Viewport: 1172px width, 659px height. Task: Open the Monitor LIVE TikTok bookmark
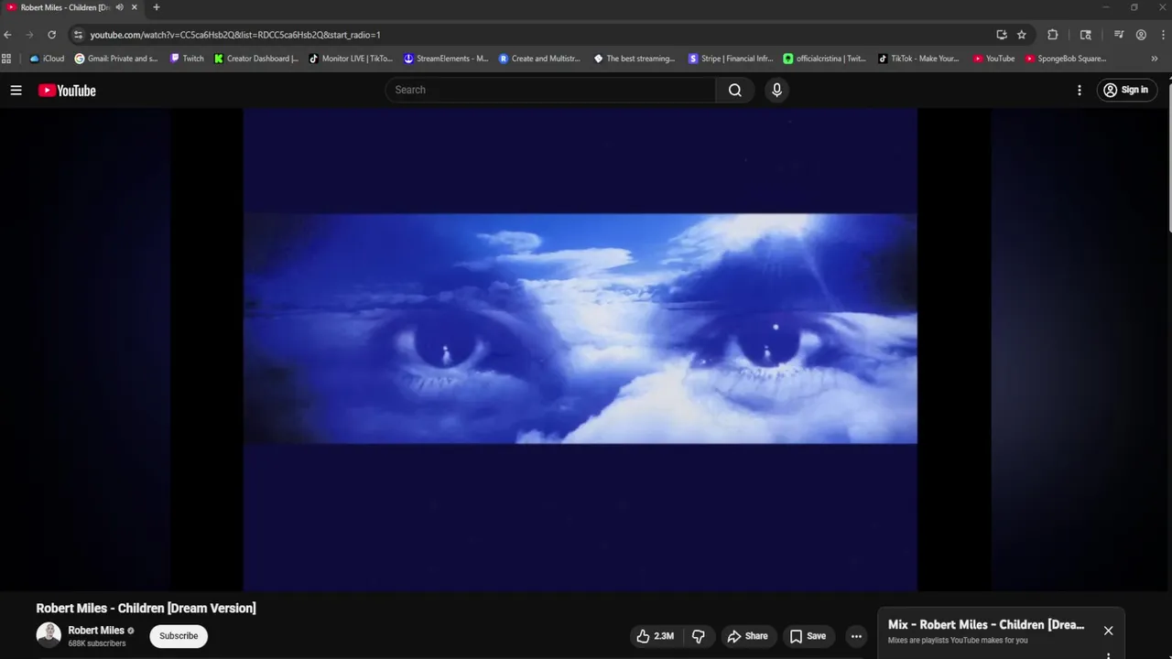coord(351,59)
